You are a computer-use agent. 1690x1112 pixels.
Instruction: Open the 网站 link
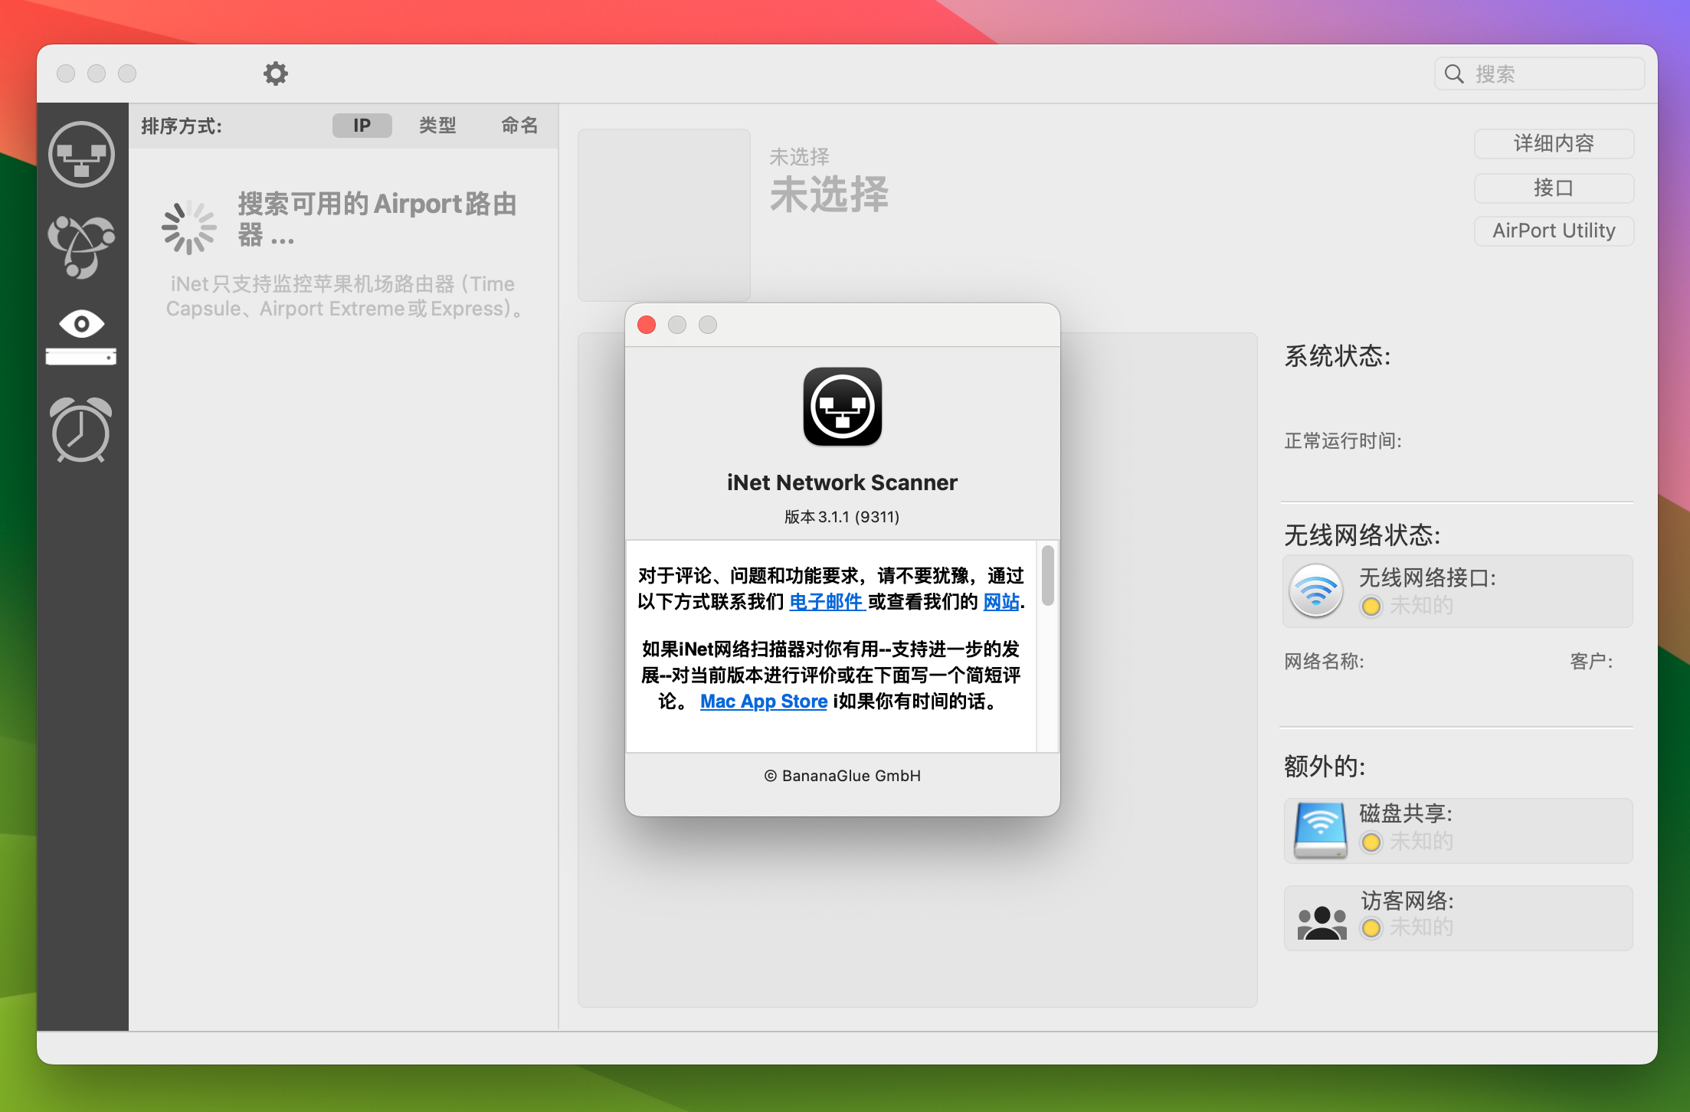click(x=1001, y=602)
